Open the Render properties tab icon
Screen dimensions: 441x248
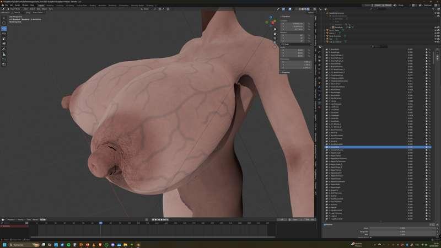(x=320, y=57)
